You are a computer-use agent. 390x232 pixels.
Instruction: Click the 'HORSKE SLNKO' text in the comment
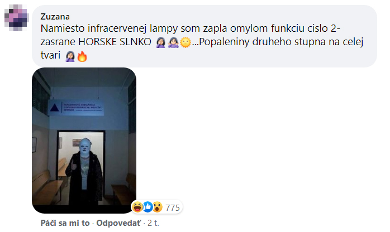[x=115, y=42]
